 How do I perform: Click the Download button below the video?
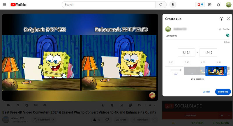tap(140, 120)
